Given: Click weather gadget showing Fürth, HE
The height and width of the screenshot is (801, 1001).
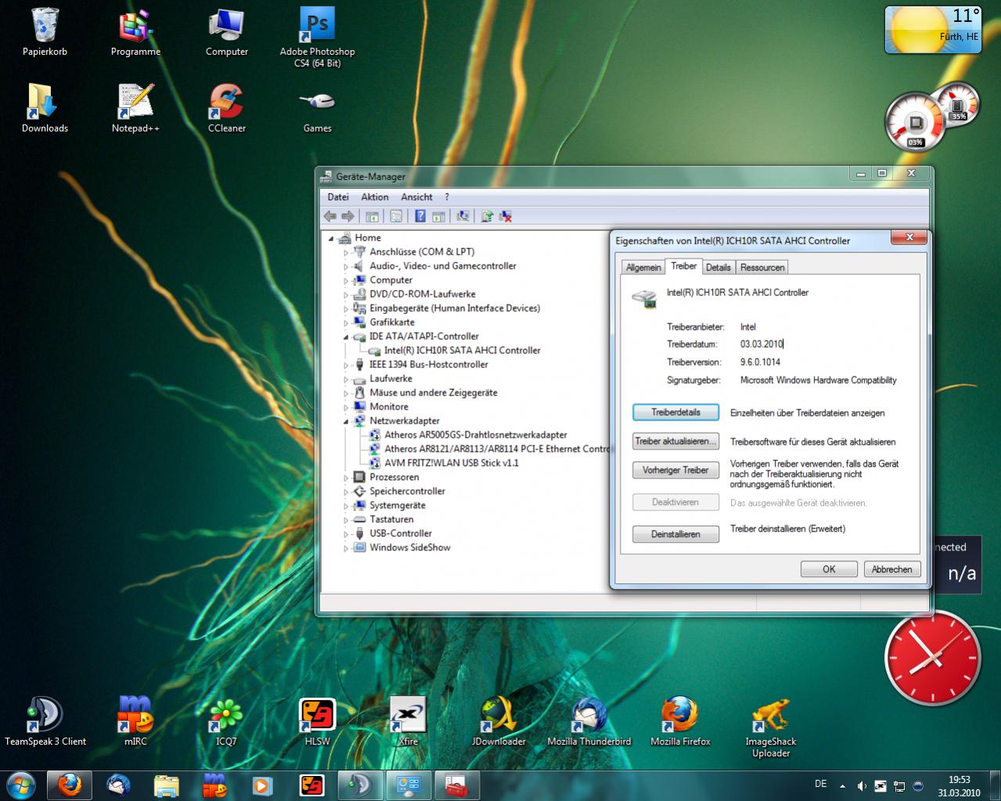Looking at the screenshot, I should click(933, 30).
